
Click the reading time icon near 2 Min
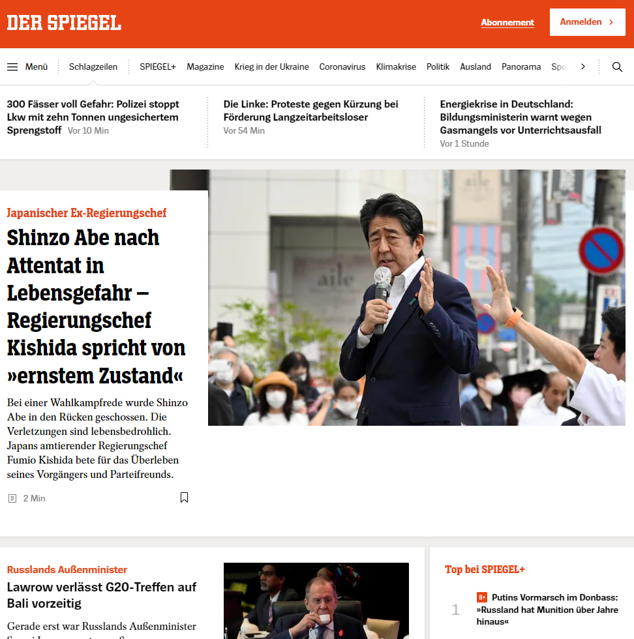(x=12, y=498)
